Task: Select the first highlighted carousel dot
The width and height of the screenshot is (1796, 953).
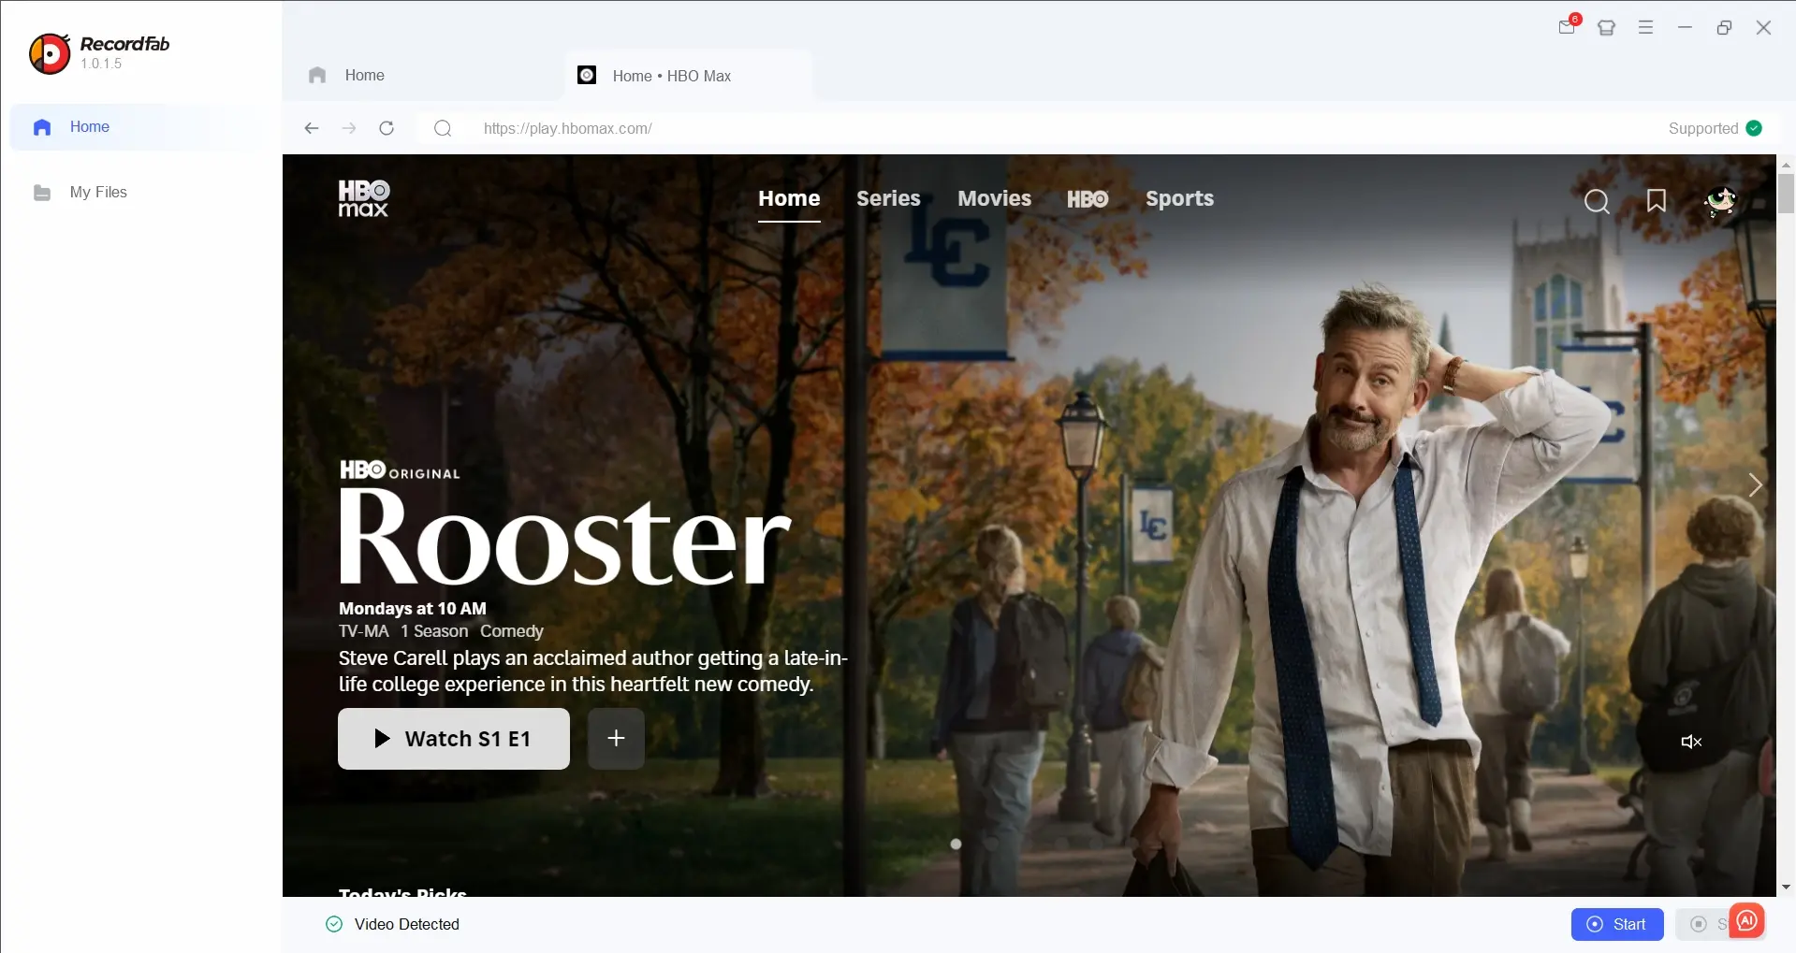Action: pyautogui.click(x=956, y=844)
